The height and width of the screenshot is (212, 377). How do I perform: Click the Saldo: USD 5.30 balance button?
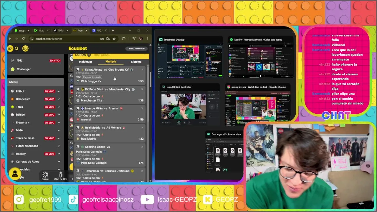pos(136,49)
